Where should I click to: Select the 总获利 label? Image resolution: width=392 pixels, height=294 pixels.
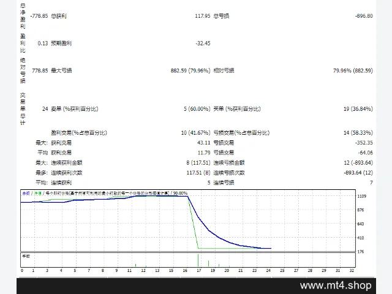pyautogui.click(x=59, y=16)
